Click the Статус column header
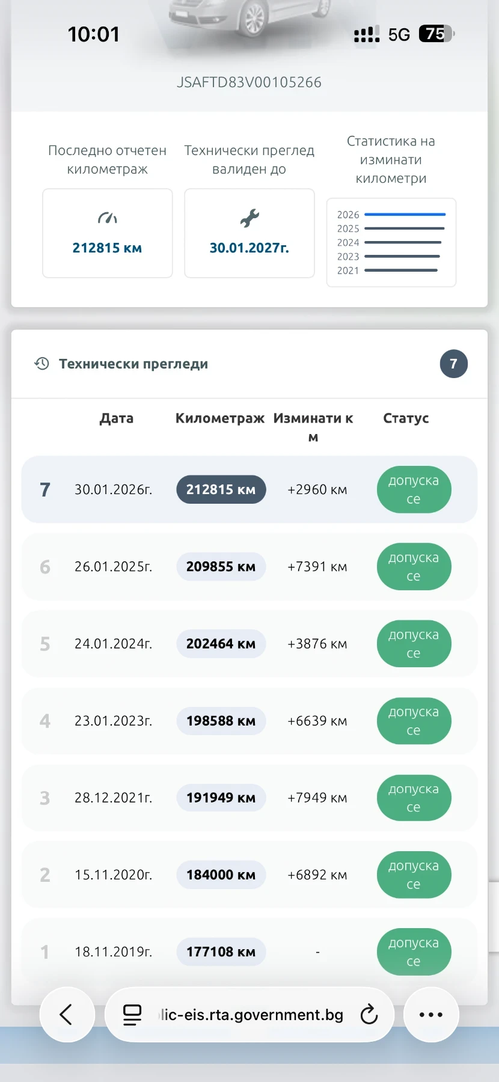The width and height of the screenshot is (499, 1082). pos(406,418)
